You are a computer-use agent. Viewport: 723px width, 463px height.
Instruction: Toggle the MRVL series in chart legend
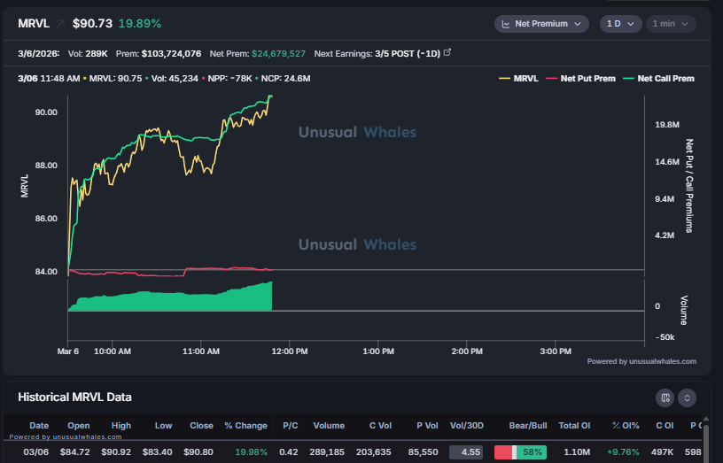tap(521, 79)
